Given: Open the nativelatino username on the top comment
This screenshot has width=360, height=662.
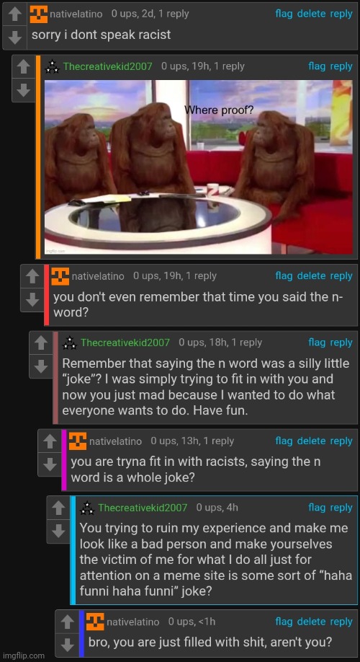Looking at the screenshot, I should click(76, 14).
